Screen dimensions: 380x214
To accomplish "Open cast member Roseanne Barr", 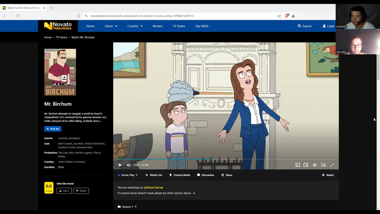I will click(85, 147).
